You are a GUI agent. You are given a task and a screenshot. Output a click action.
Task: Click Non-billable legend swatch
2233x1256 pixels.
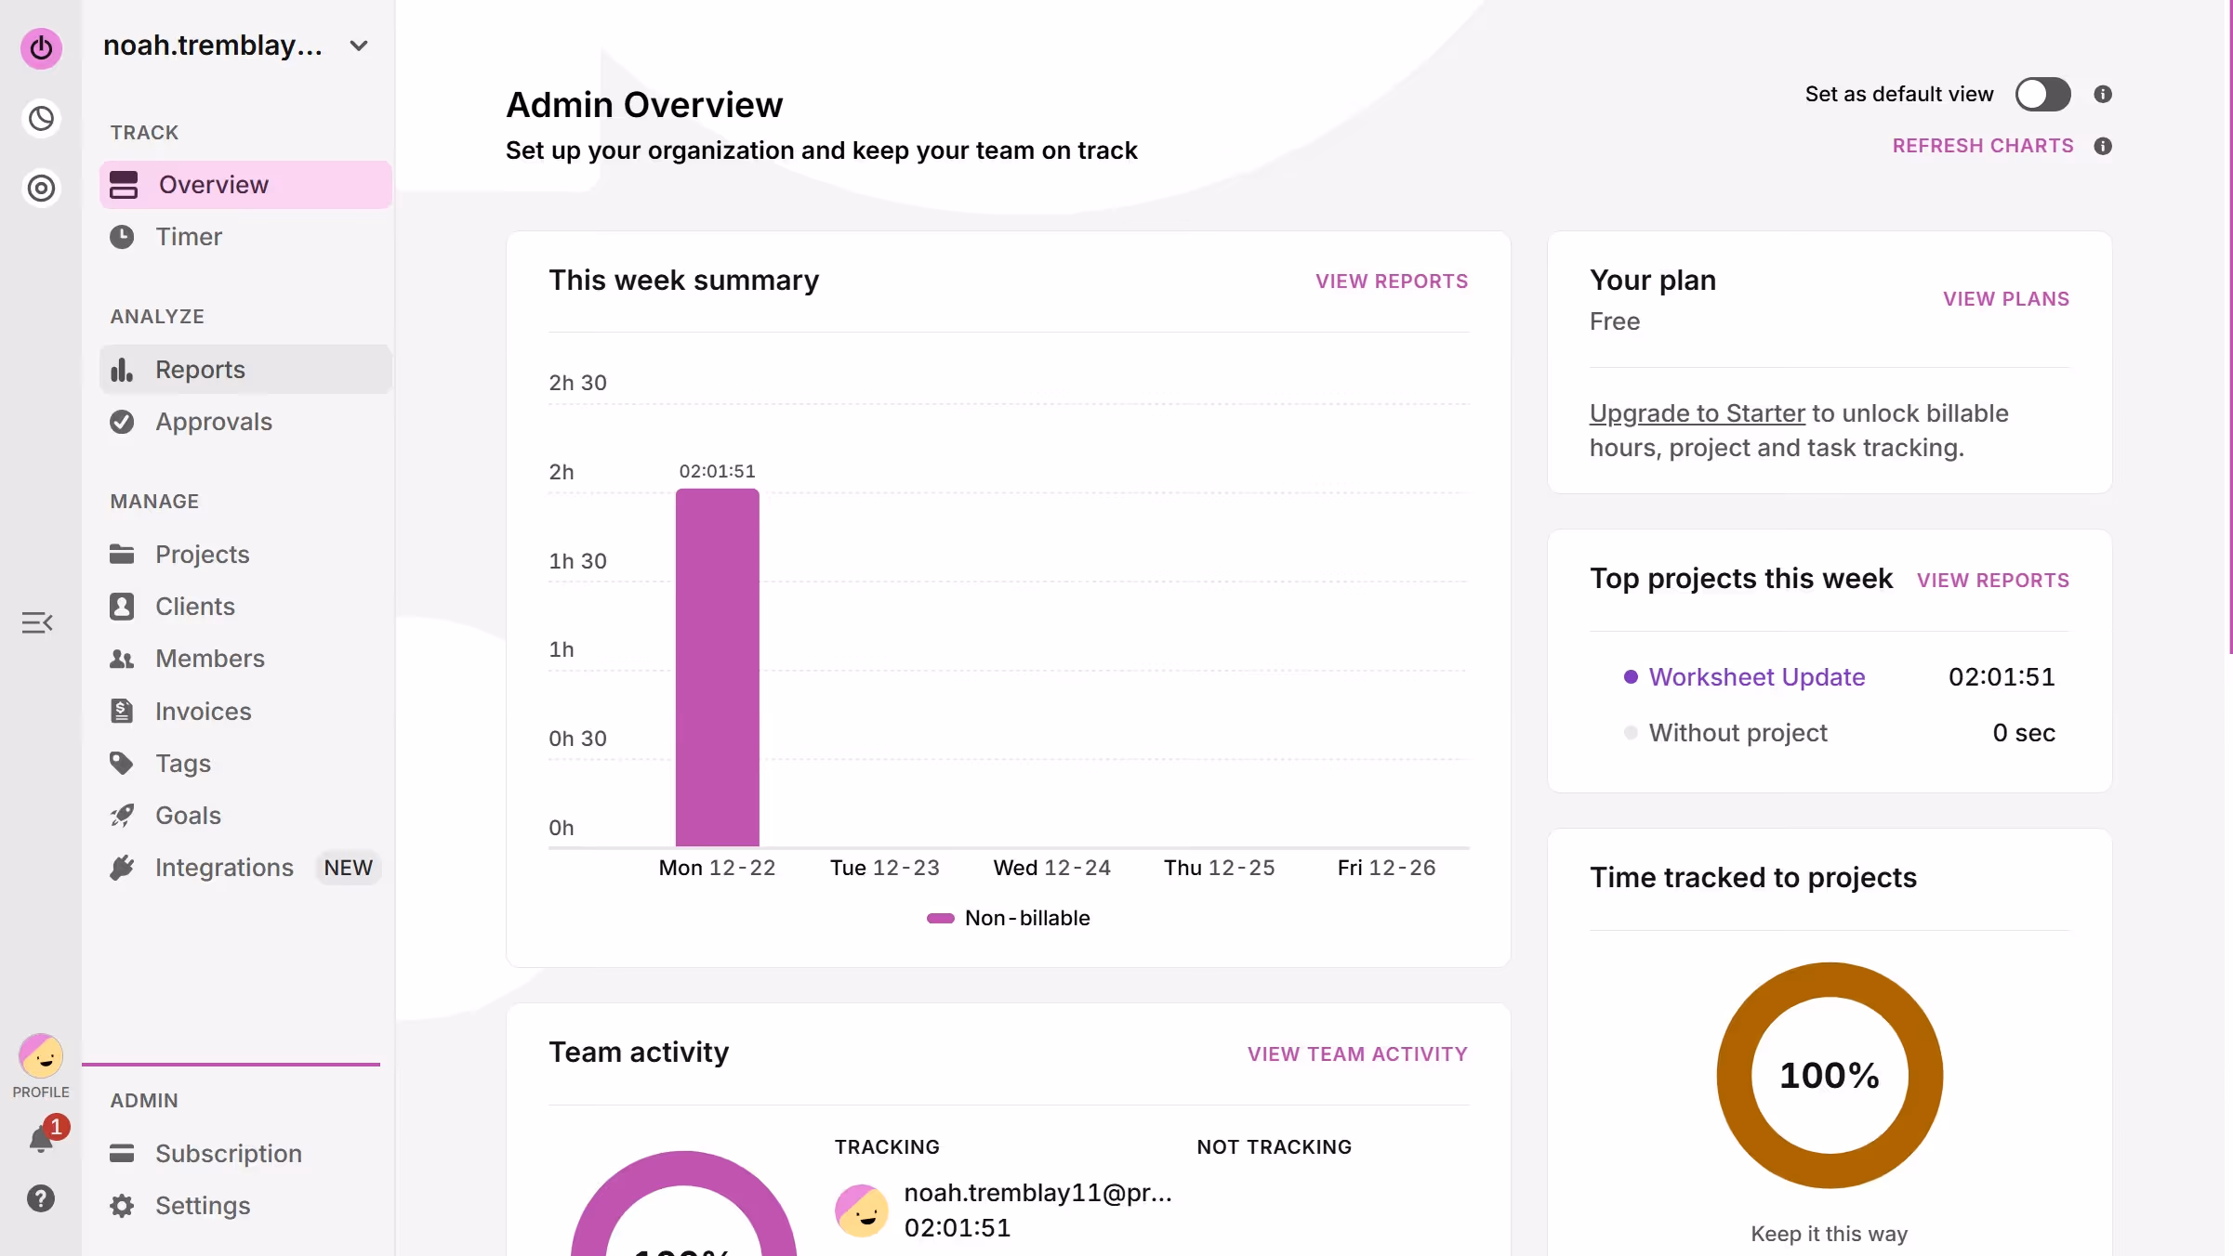point(941,918)
